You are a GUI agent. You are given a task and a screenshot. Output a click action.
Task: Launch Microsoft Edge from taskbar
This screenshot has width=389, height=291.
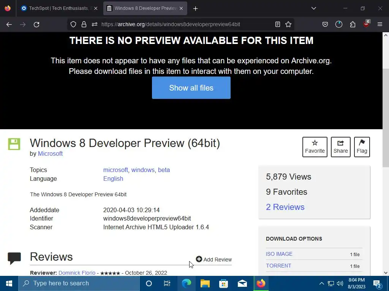coord(186,283)
